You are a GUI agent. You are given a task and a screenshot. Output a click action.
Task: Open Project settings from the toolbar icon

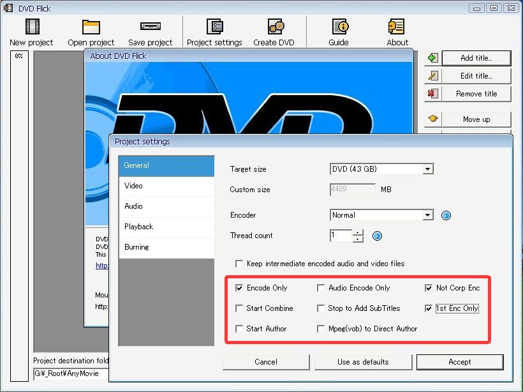click(214, 27)
